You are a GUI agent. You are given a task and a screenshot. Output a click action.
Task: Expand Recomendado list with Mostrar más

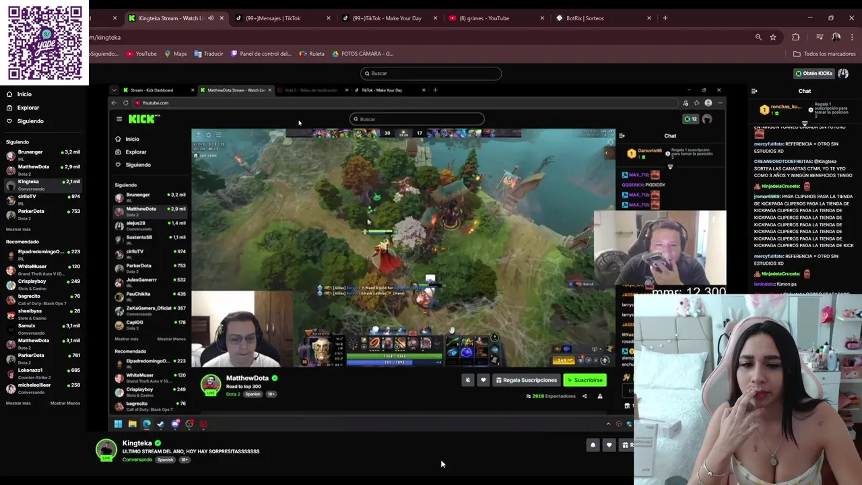(18, 403)
